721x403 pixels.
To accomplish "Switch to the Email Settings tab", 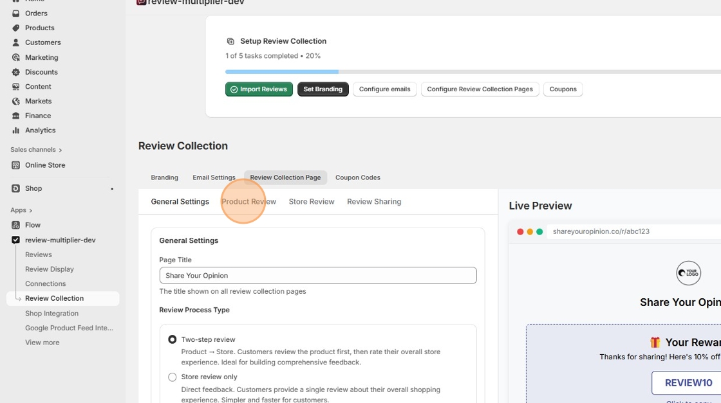I will pos(214,177).
